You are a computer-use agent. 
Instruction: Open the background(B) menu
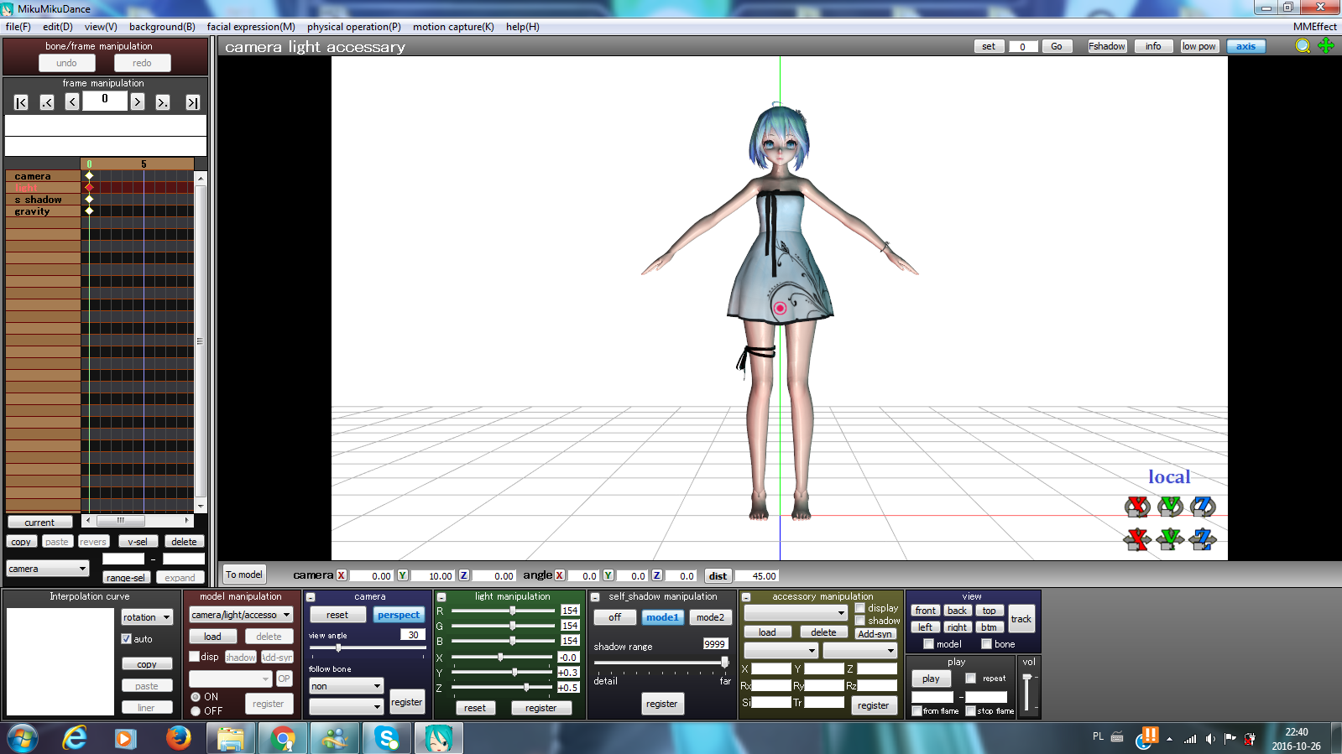pyautogui.click(x=162, y=27)
